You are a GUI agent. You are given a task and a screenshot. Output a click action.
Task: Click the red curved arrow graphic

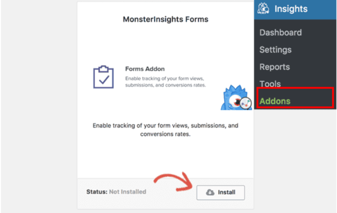173,182
